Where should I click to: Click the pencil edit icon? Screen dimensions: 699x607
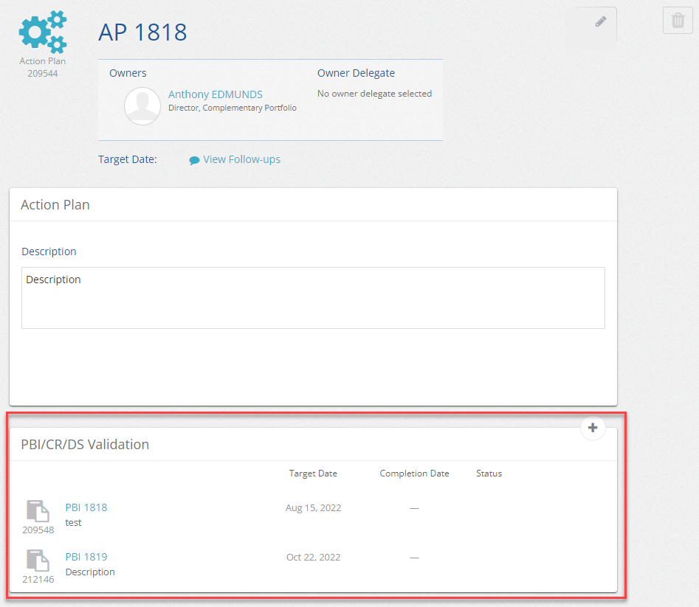click(x=601, y=21)
